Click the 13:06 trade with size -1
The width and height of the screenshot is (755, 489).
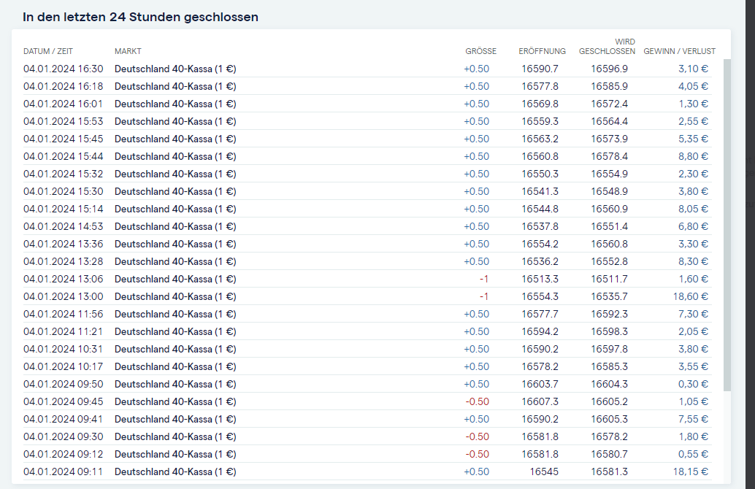[367, 279]
